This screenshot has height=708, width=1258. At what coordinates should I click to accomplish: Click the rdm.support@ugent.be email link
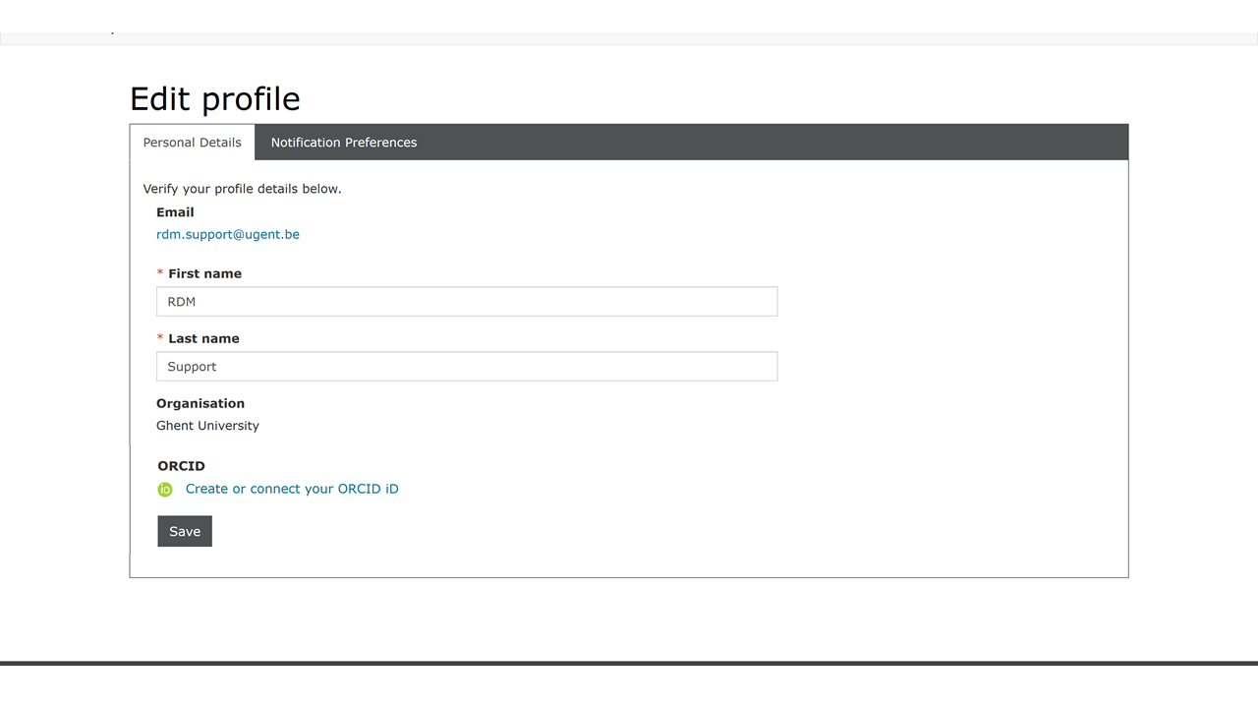tap(228, 235)
